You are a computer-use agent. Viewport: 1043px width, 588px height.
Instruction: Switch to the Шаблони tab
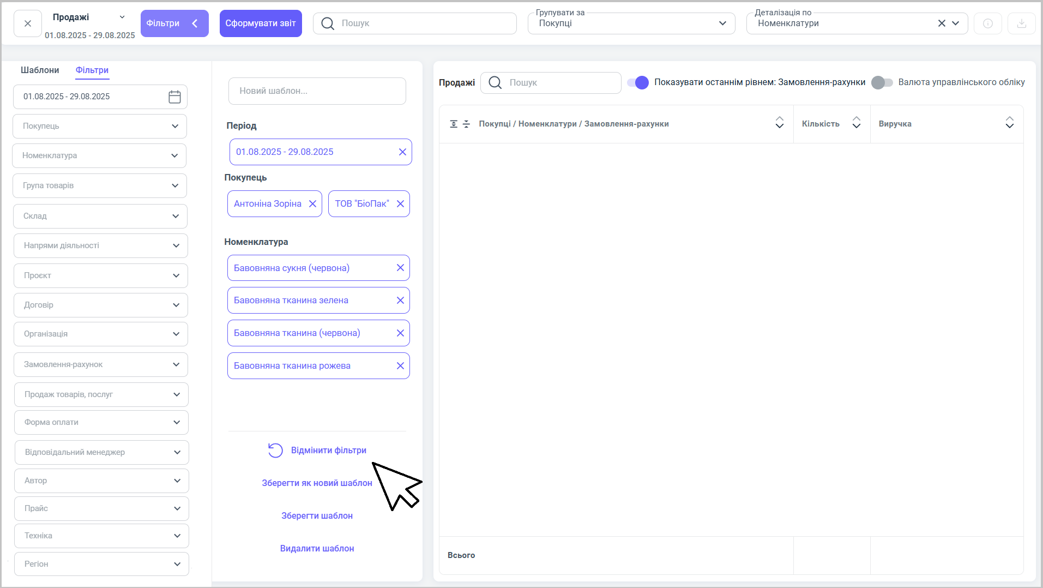[x=40, y=70]
